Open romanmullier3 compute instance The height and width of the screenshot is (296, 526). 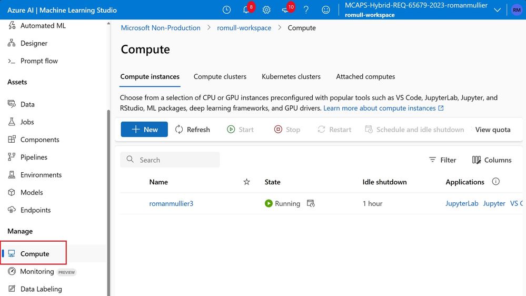coord(171,203)
